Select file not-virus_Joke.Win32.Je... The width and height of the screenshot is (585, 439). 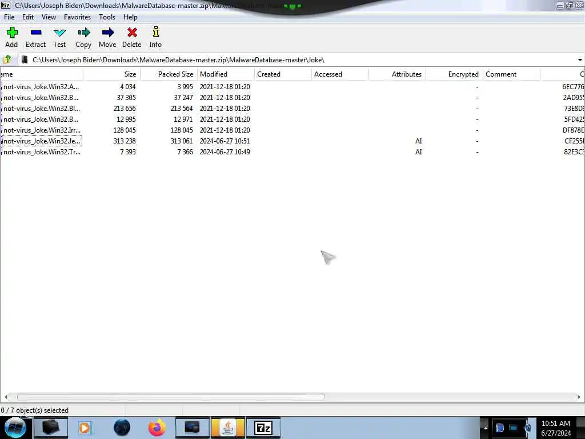point(41,141)
